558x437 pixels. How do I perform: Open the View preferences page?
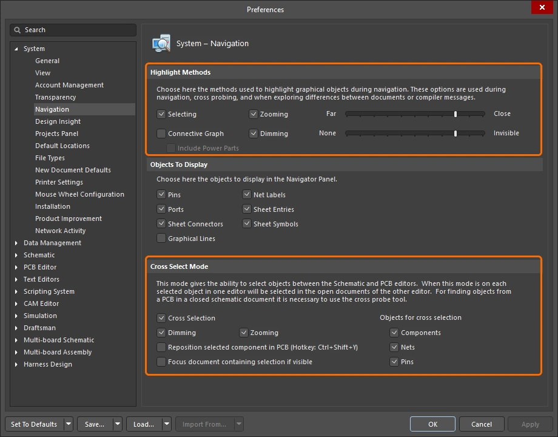(x=42, y=73)
